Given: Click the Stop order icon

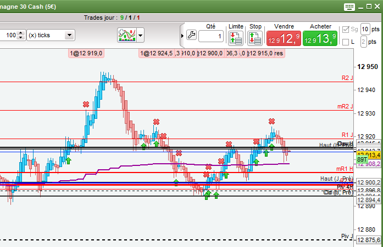Looking at the screenshot, I should coord(255,38).
